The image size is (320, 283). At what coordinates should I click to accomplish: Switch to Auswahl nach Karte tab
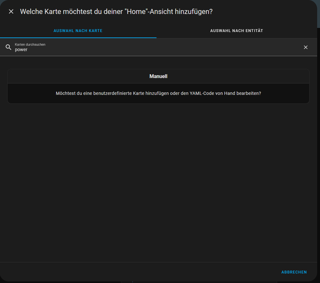[78, 31]
